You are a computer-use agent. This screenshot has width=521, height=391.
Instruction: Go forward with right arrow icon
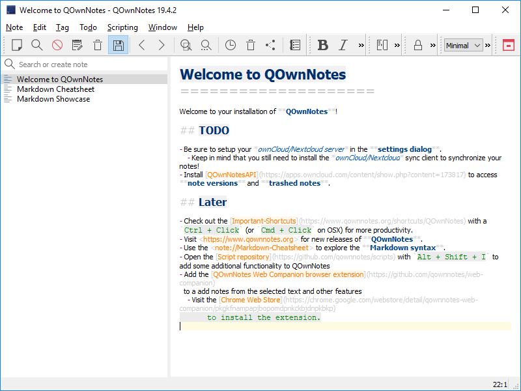[162, 45]
